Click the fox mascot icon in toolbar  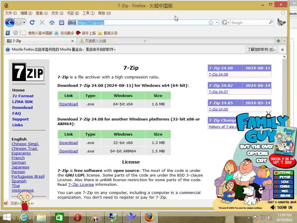point(281,22)
